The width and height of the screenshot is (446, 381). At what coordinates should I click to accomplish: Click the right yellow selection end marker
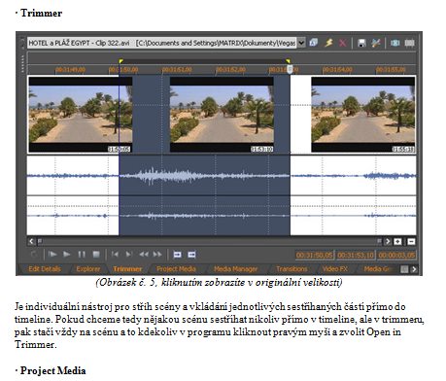[x=288, y=60]
